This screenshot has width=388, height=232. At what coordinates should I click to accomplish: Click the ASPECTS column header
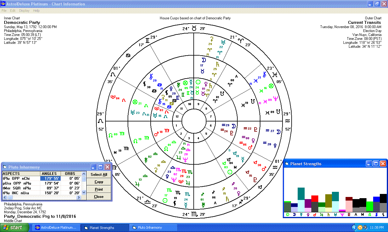click(21, 174)
